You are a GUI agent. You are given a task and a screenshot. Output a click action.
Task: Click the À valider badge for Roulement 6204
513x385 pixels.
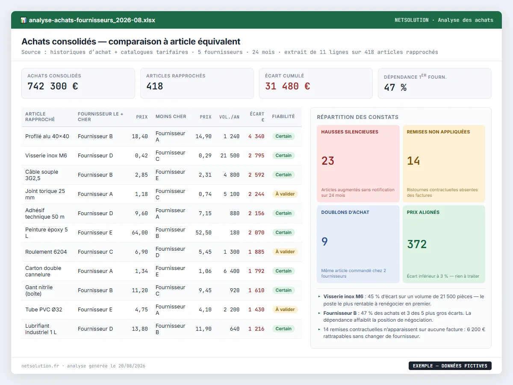pyautogui.click(x=285, y=252)
